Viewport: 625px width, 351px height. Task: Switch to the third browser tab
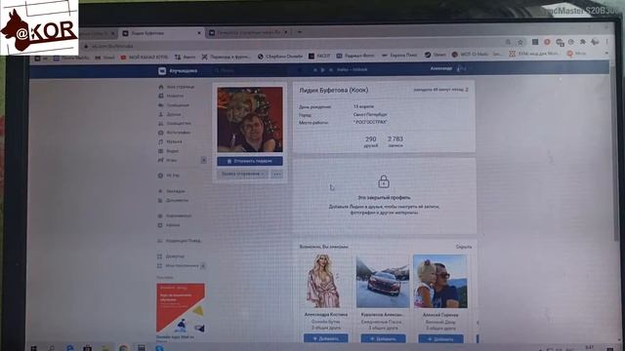click(x=249, y=33)
